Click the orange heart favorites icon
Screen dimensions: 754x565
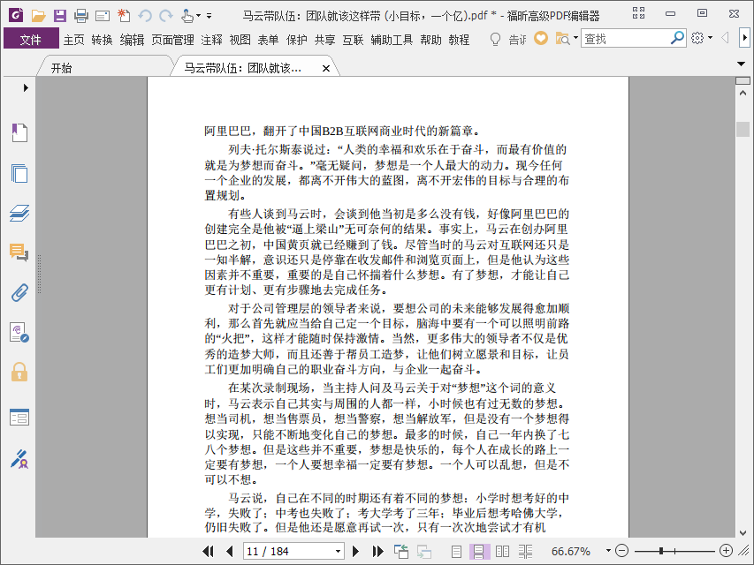click(x=541, y=39)
